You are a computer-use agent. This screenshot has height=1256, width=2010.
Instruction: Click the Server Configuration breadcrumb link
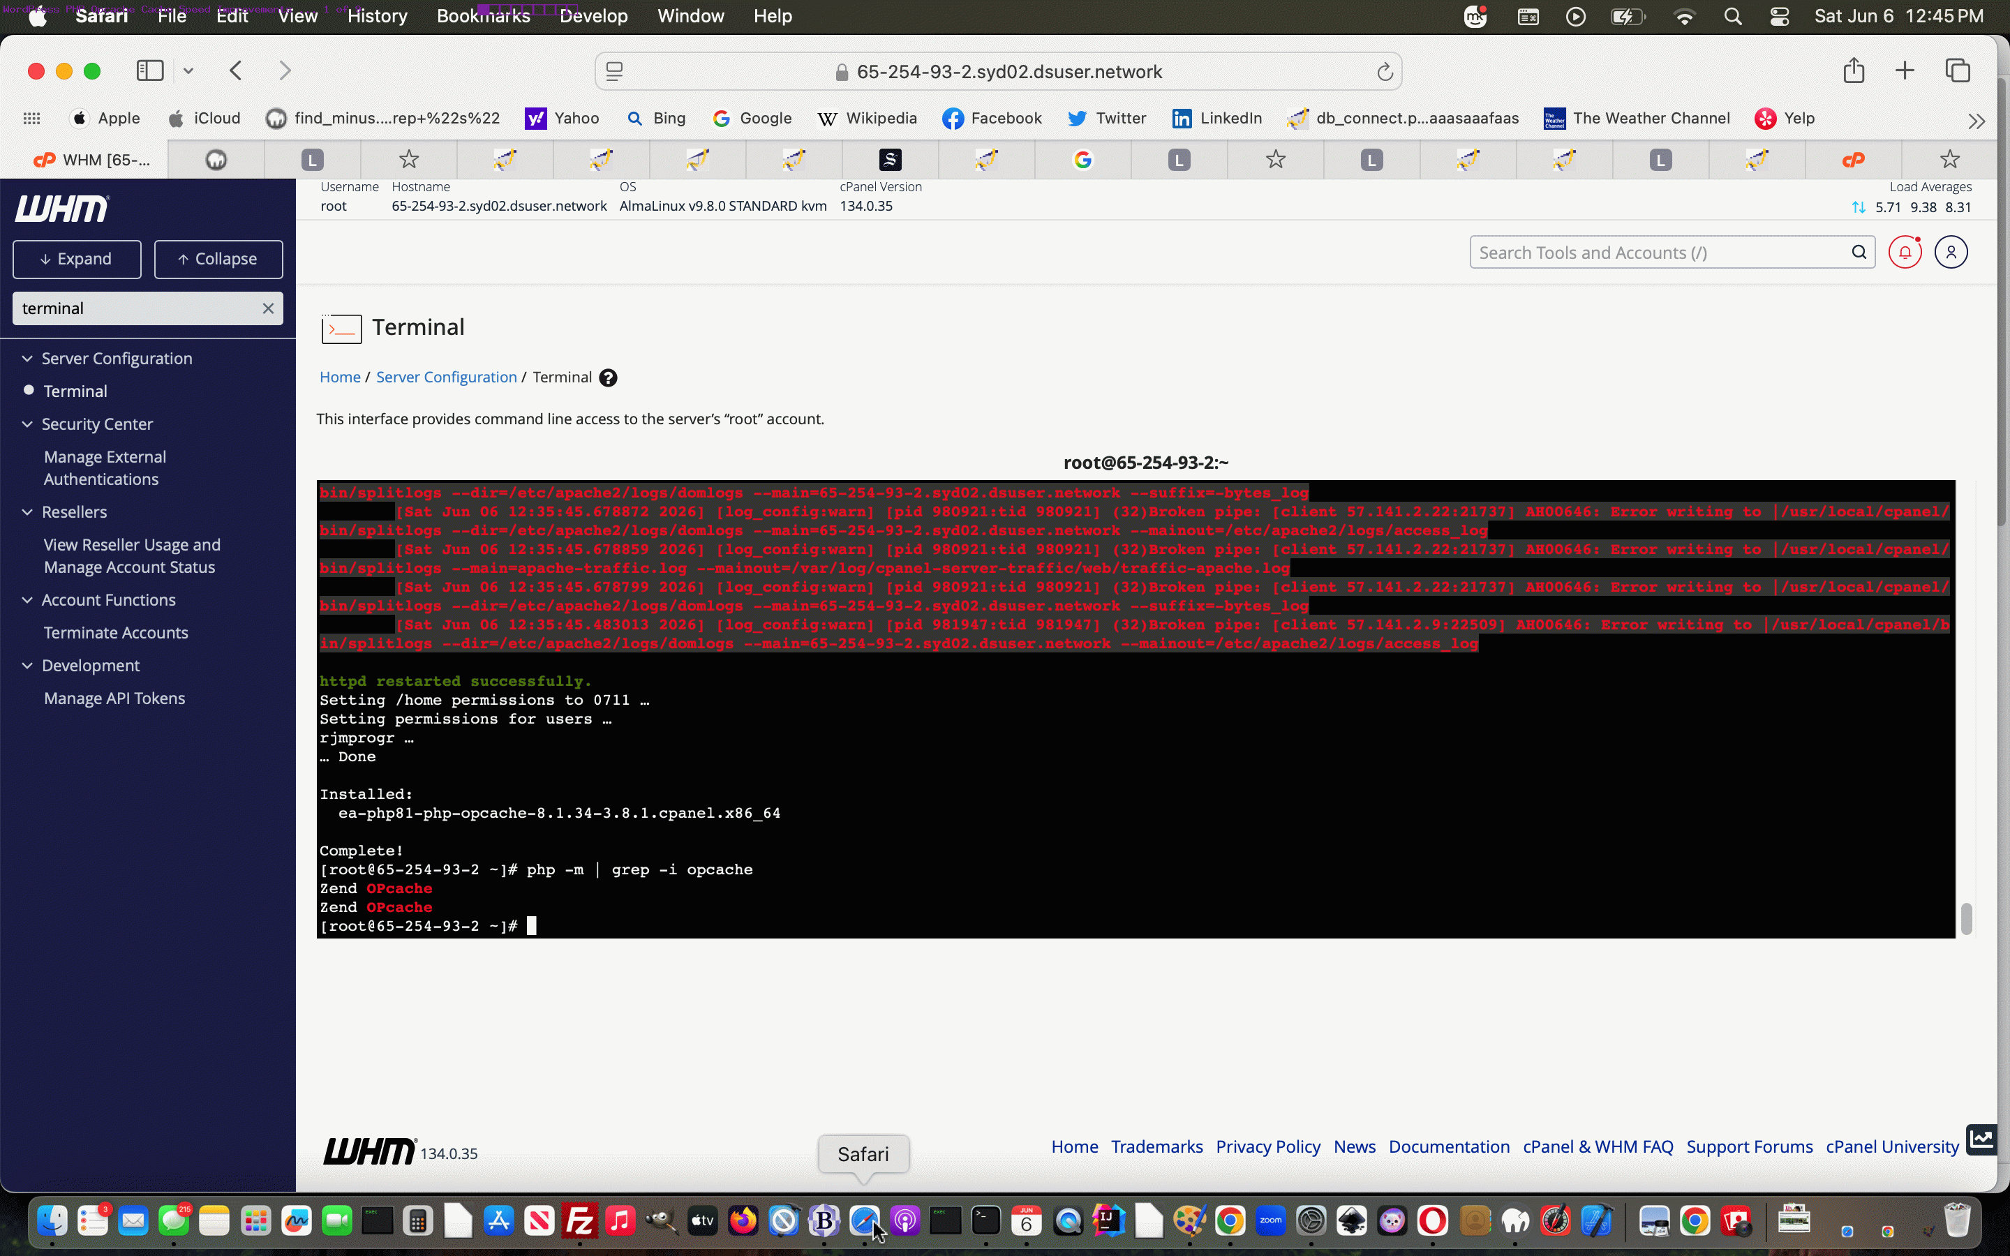coord(447,377)
